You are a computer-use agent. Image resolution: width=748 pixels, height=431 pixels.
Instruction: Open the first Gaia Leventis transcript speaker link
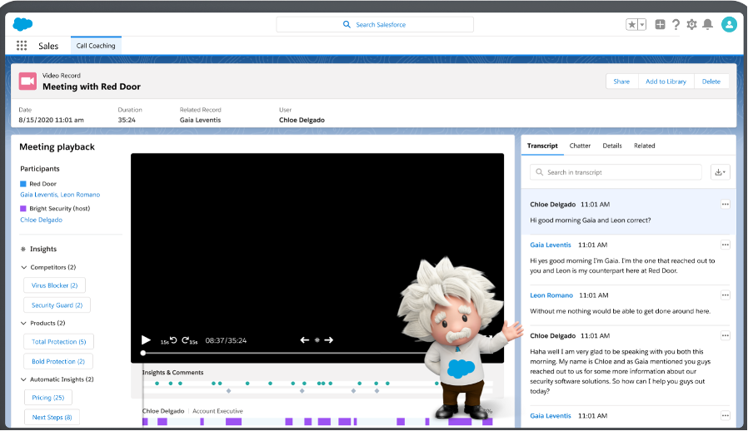551,245
